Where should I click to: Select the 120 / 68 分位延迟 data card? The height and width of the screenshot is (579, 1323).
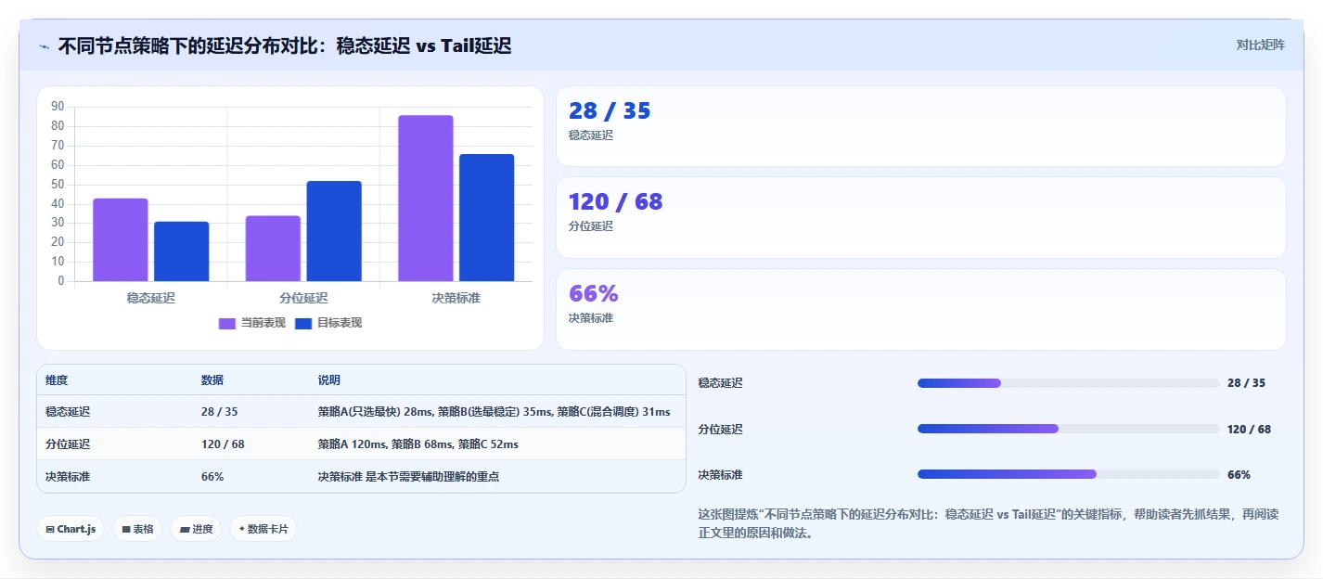920,217
